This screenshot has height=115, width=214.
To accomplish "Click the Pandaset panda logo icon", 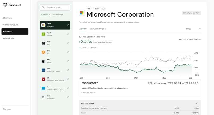I will (x=5, y=5).
